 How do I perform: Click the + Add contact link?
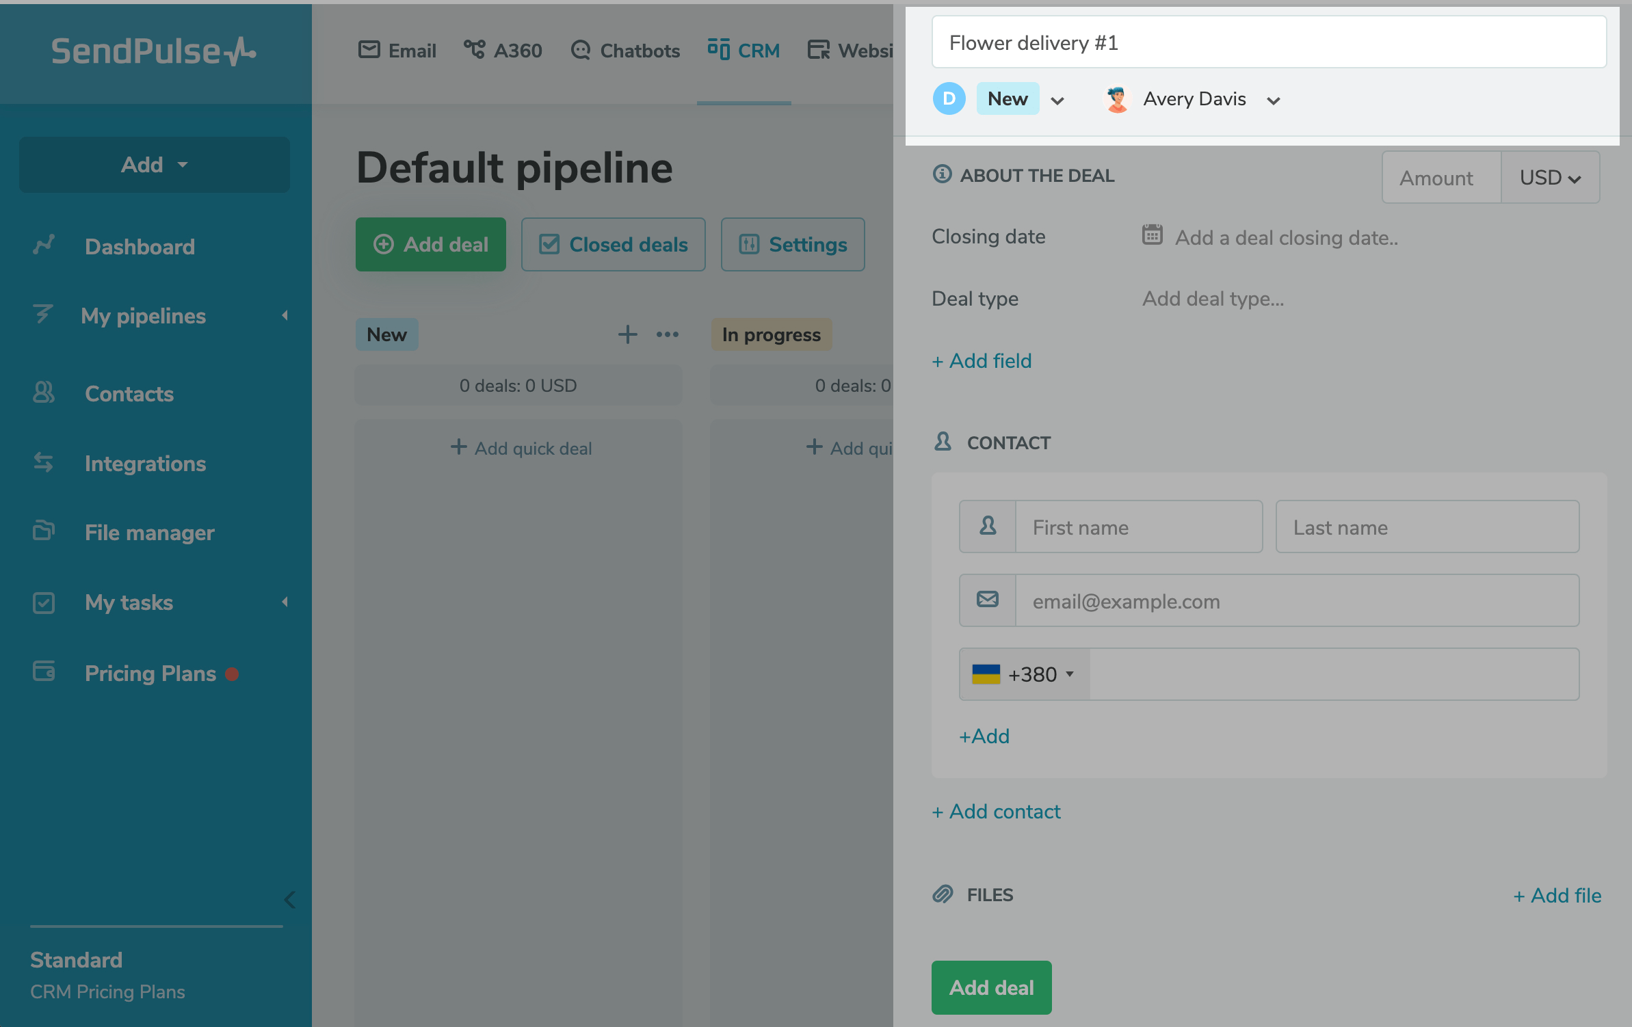pos(996,812)
